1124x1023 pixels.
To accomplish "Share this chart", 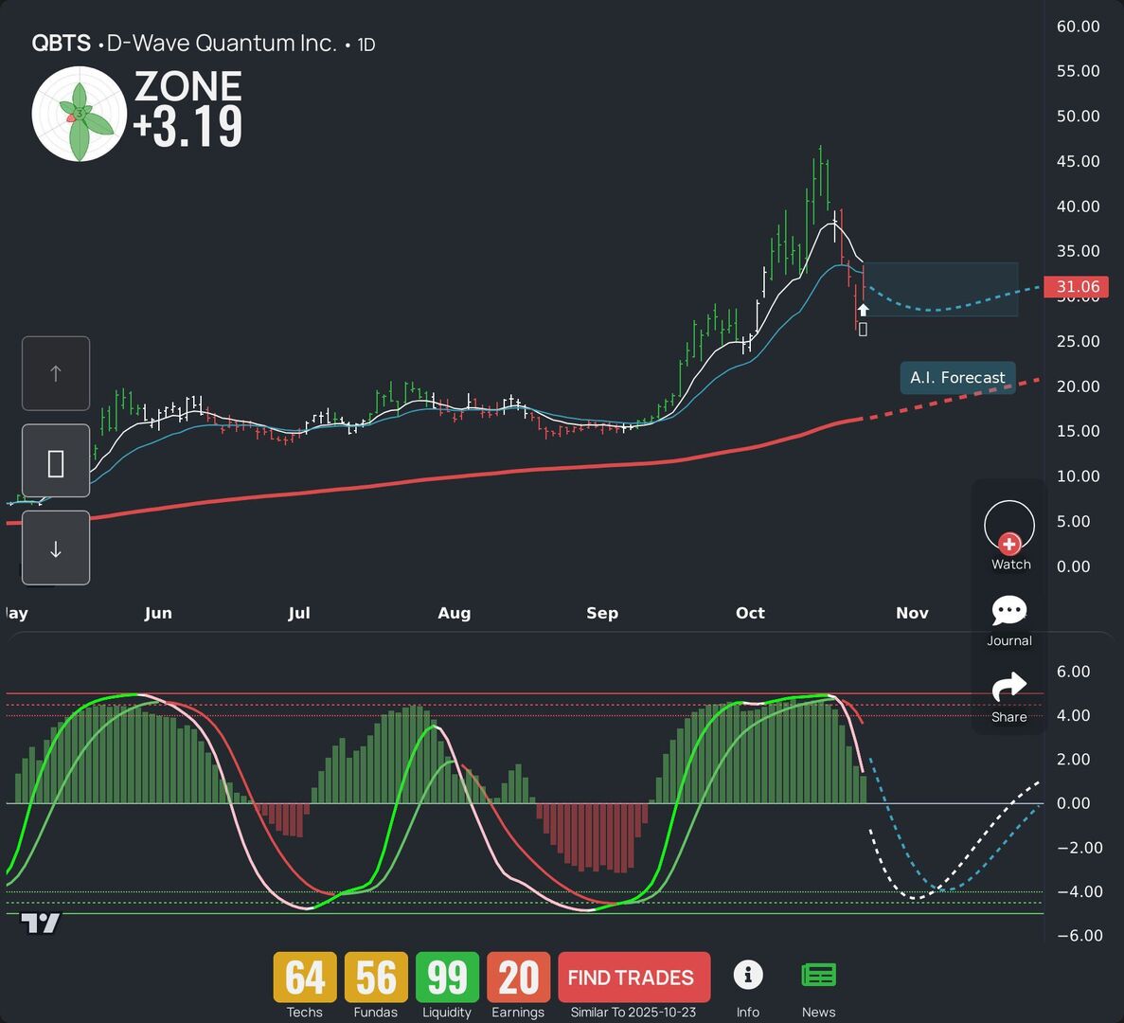I will point(1009,697).
